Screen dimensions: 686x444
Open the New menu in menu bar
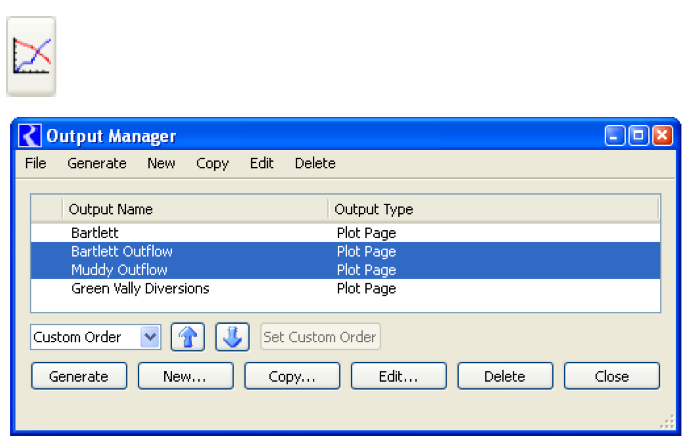(161, 164)
